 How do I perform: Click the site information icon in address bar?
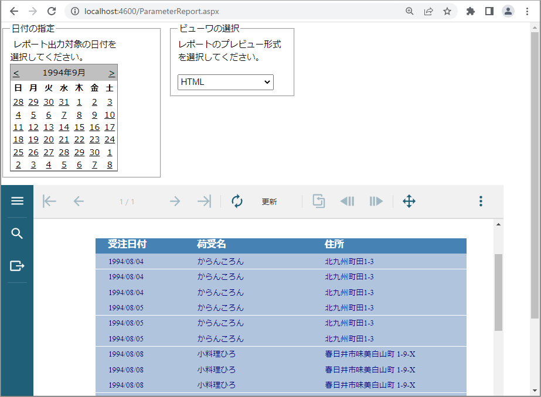tap(75, 11)
